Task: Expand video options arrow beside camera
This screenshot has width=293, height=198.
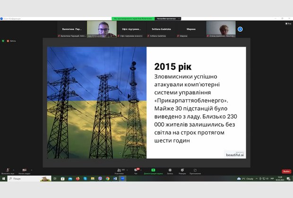Action: 33,169
